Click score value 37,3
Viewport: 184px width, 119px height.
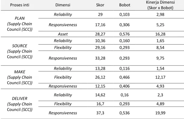(x=100, y=113)
